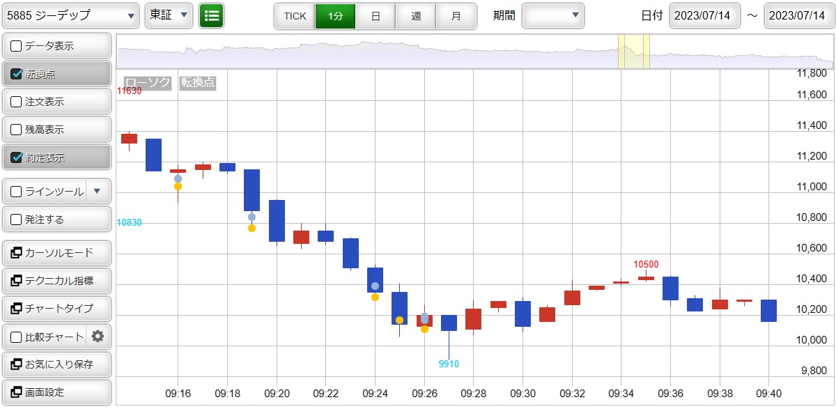Open comparison chart gear settings
Image resolution: width=836 pixels, height=409 pixels.
98,337
